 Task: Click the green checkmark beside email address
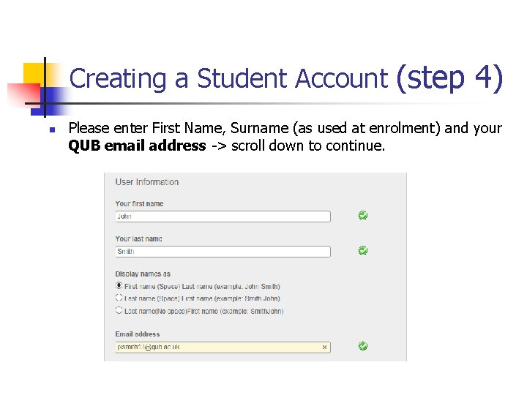point(363,347)
